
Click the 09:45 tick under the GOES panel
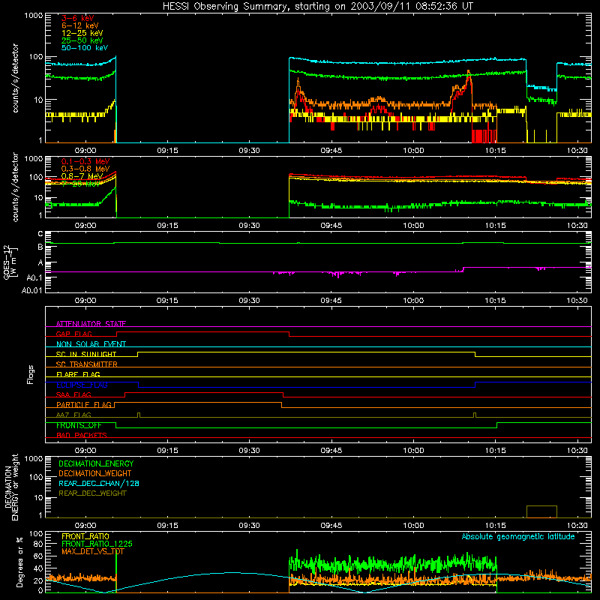pyautogui.click(x=331, y=301)
